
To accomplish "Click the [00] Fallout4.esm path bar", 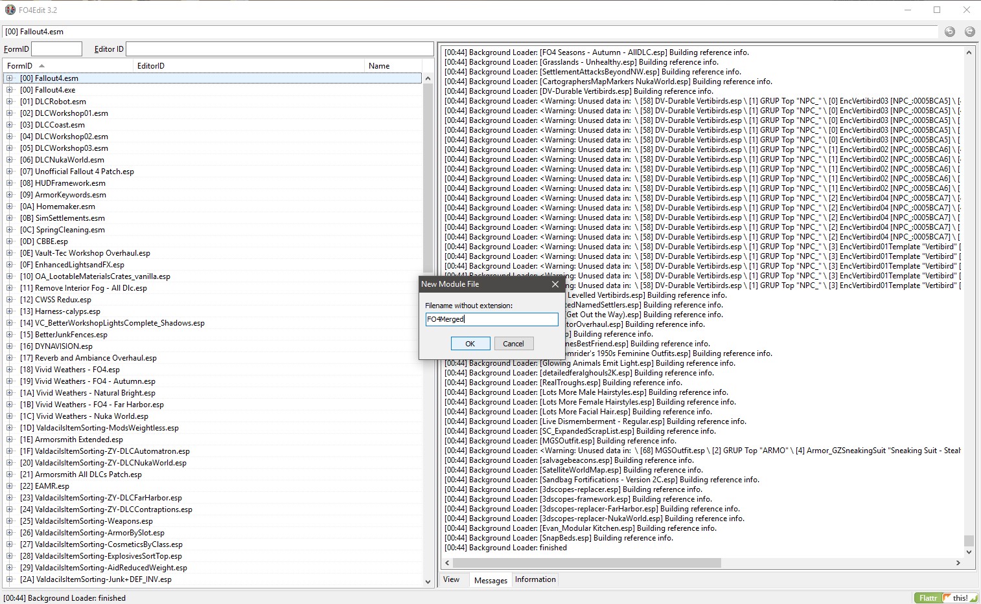I will tap(470, 32).
